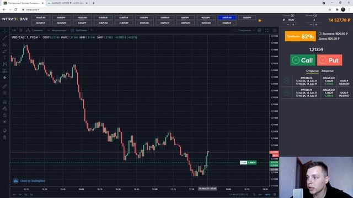Select the AUD/CAD currency pair
Viewport: 353px width, 198px height.
[41, 18]
